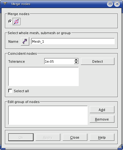Viewport: 123px width, 150px height.
Task: Decrease tolerance with the down arrow
Action: pos(76,62)
